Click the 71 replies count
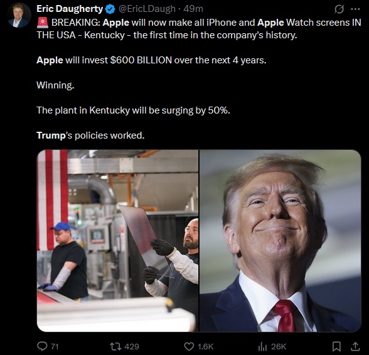369x355 pixels. [55, 346]
